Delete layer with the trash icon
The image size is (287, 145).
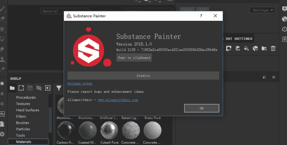(273, 48)
